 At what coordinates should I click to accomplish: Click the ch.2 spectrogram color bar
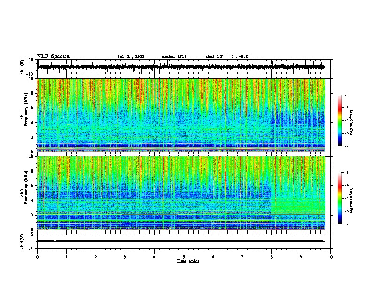[x=340, y=198]
